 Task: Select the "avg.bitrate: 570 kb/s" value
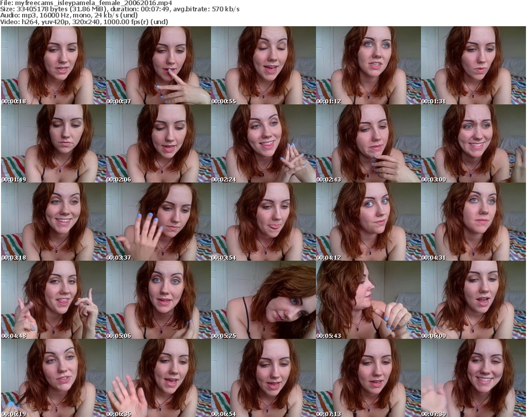click(x=206, y=9)
